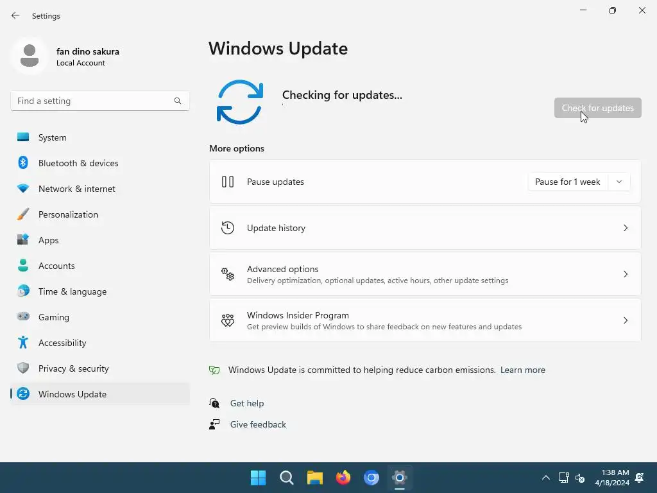Click the Gaming controller icon in sidebar
The image size is (657, 493).
pyautogui.click(x=23, y=316)
